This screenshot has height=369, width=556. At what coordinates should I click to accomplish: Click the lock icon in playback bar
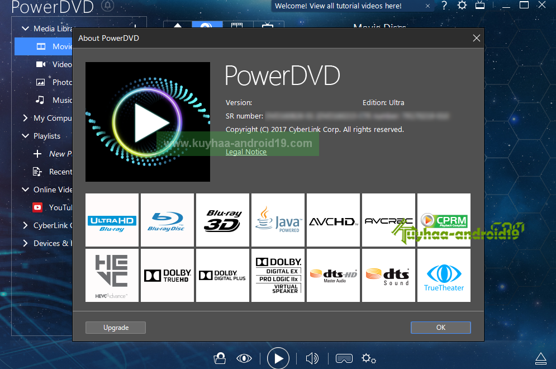click(220, 358)
